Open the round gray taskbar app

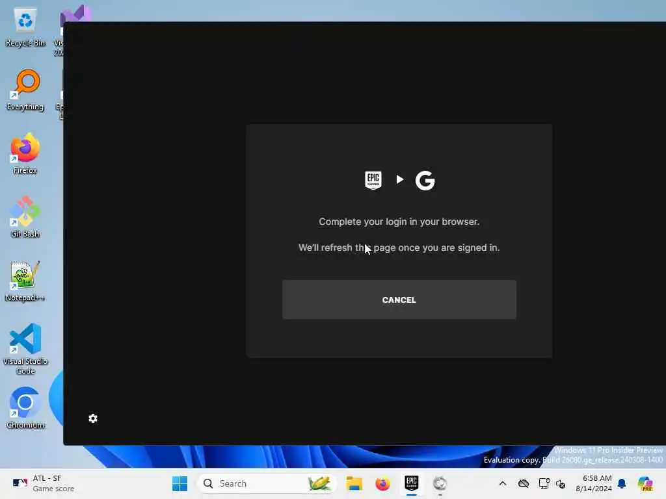(x=440, y=483)
